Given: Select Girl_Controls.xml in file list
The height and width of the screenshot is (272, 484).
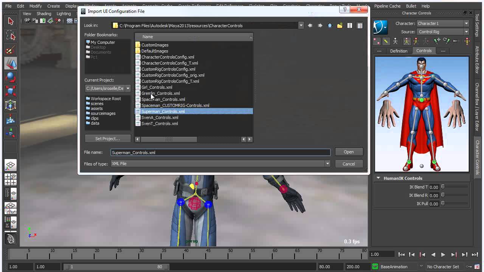Looking at the screenshot, I should [157, 87].
